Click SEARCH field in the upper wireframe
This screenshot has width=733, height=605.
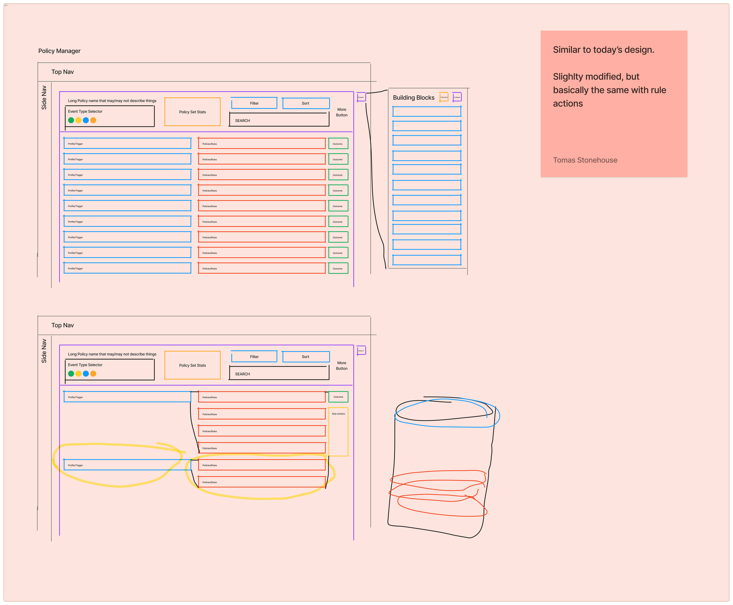pyautogui.click(x=279, y=120)
